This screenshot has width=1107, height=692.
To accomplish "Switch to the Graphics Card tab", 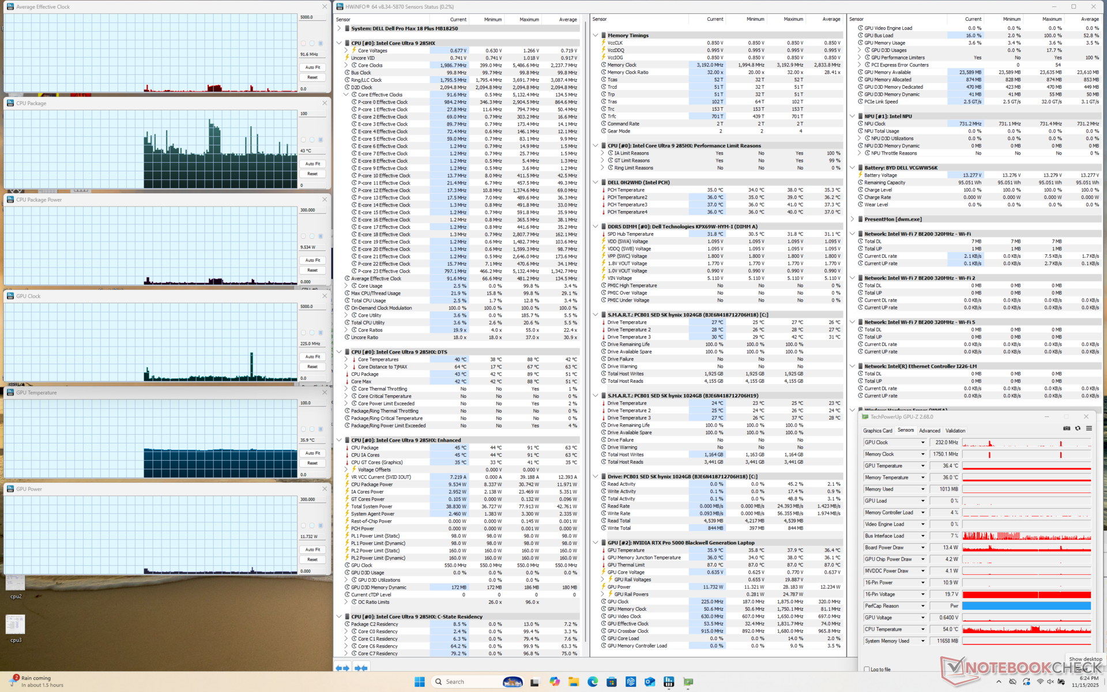I will 877,431.
